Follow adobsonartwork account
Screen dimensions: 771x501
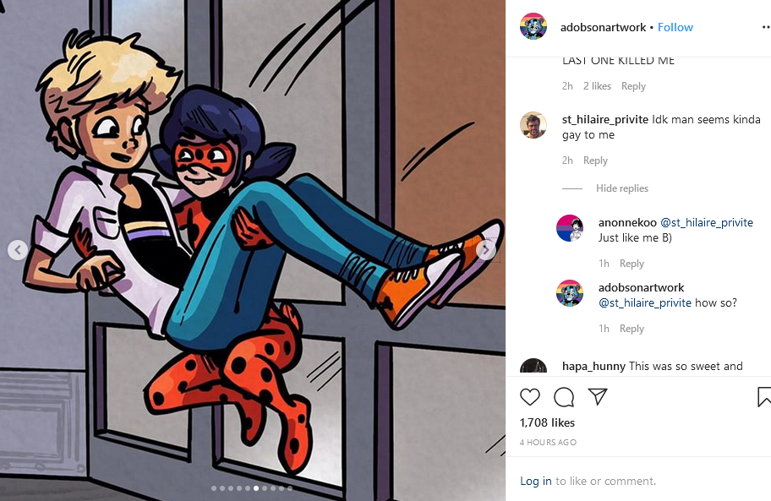(675, 28)
